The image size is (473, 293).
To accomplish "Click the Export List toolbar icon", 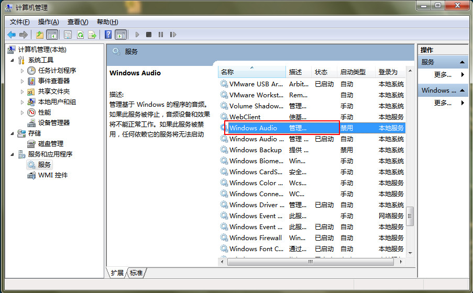I will click(x=92, y=35).
